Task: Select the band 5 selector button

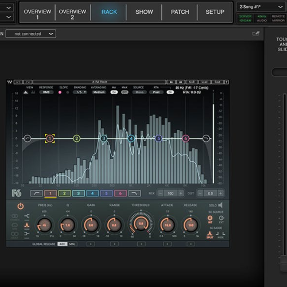Action: coord(106,193)
